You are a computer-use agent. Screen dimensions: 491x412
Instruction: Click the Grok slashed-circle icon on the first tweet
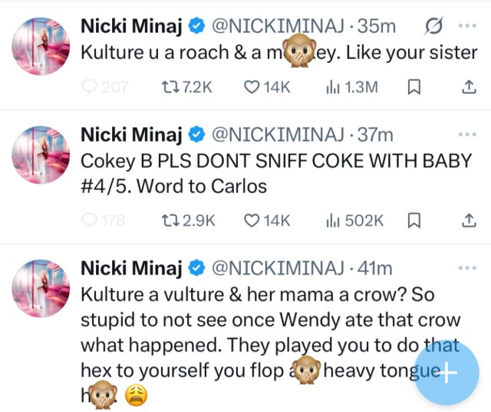pos(431,26)
